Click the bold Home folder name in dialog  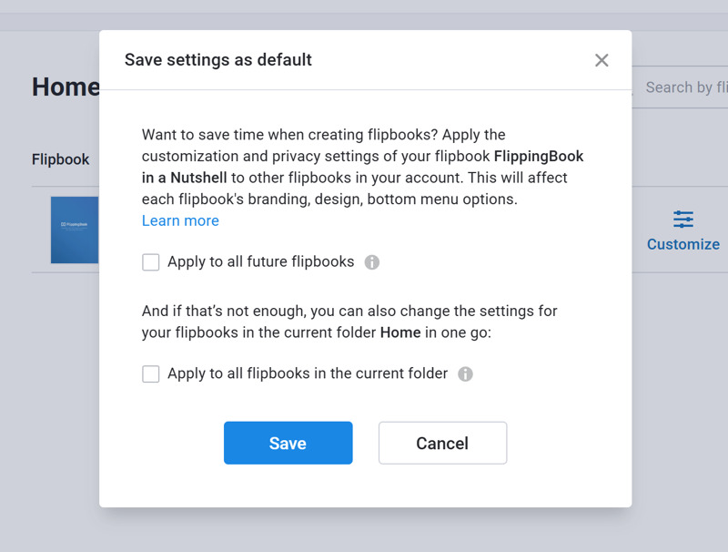tap(400, 332)
